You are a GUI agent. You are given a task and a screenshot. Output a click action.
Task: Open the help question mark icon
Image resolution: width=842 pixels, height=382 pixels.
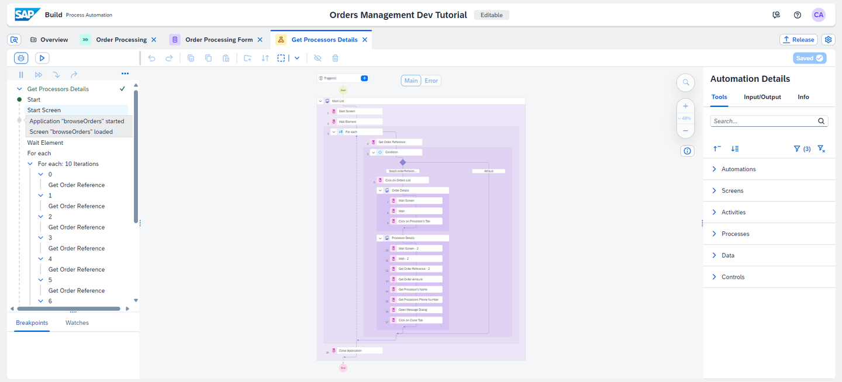[x=798, y=15]
